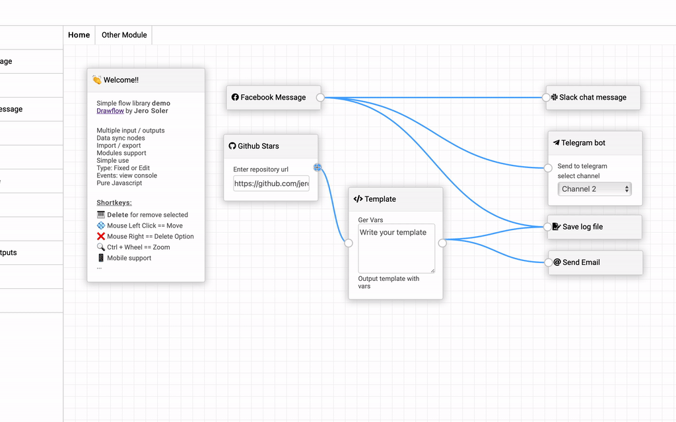Open the Other Module tab
The width and height of the screenshot is (676, 422).
[124, 35]
